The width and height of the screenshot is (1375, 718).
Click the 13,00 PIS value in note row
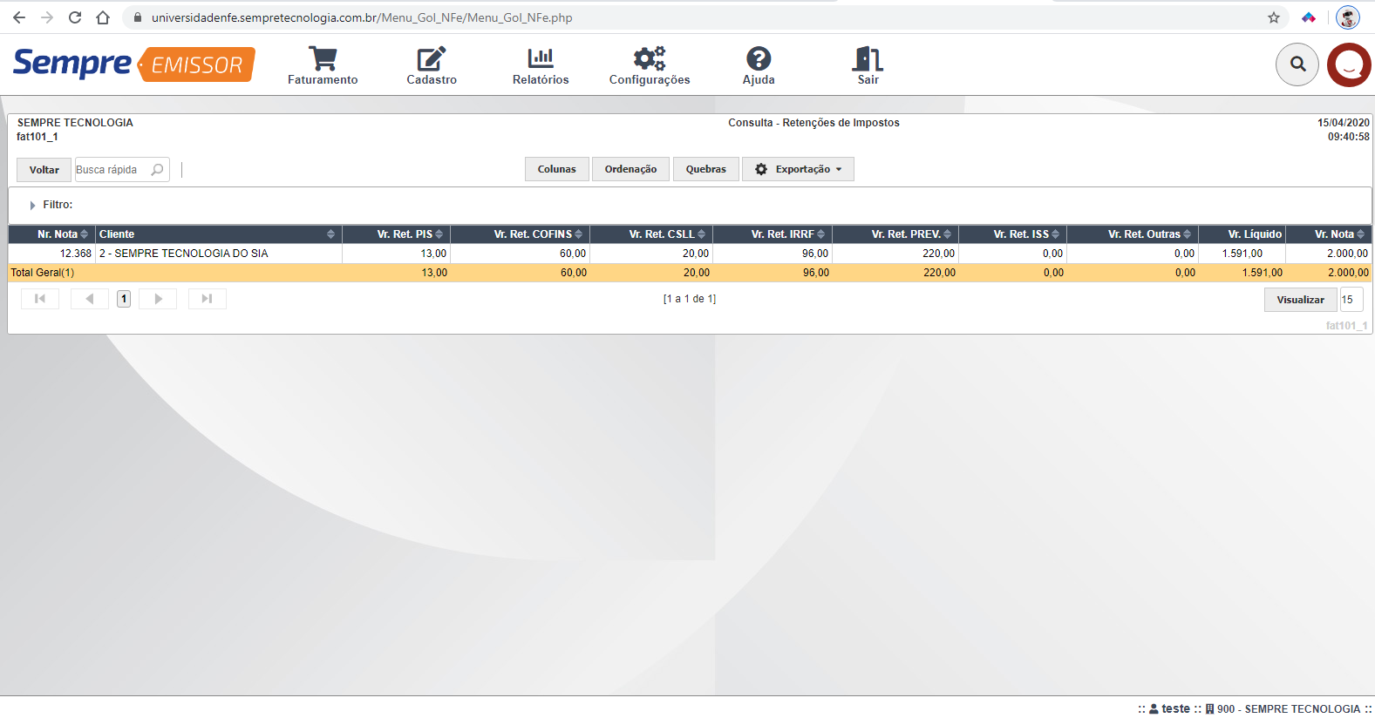pyautogui.click(x=433, y=254)
